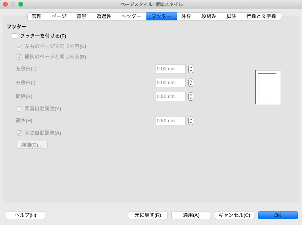
Task: Confirm with the OK button
Action: pos(278,215)
